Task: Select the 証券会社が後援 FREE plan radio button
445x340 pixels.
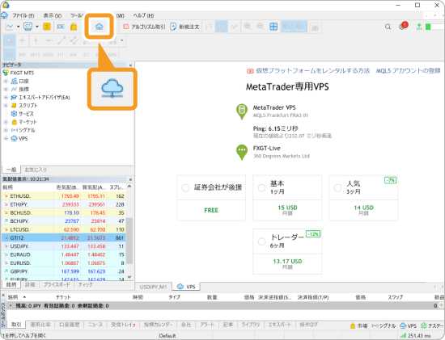Action: tap(185, 187)
